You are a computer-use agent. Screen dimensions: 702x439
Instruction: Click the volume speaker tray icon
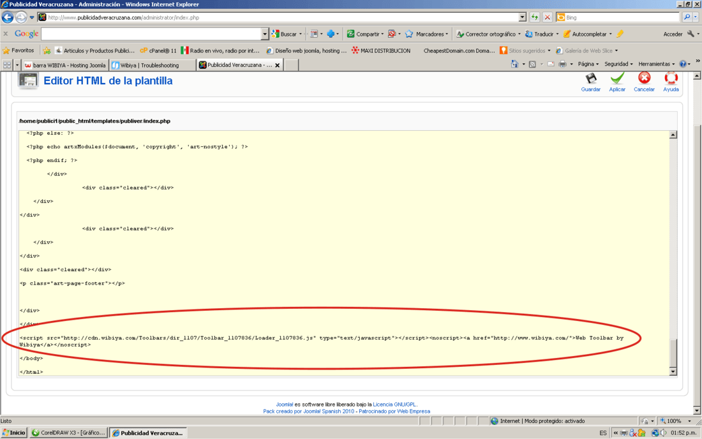664,433
